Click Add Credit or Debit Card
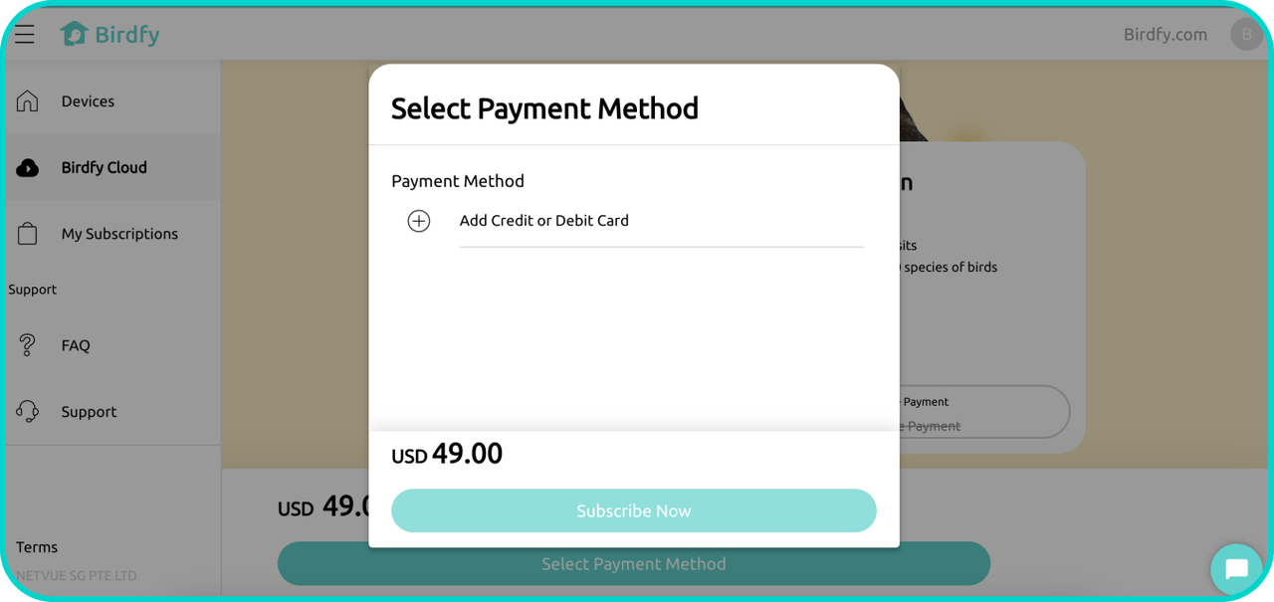 click(544, 221)
